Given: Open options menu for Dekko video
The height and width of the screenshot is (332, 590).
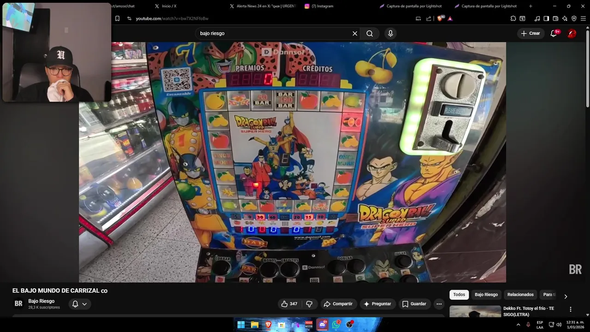Looking at the screenshot, I should click(x=570, y=309).
